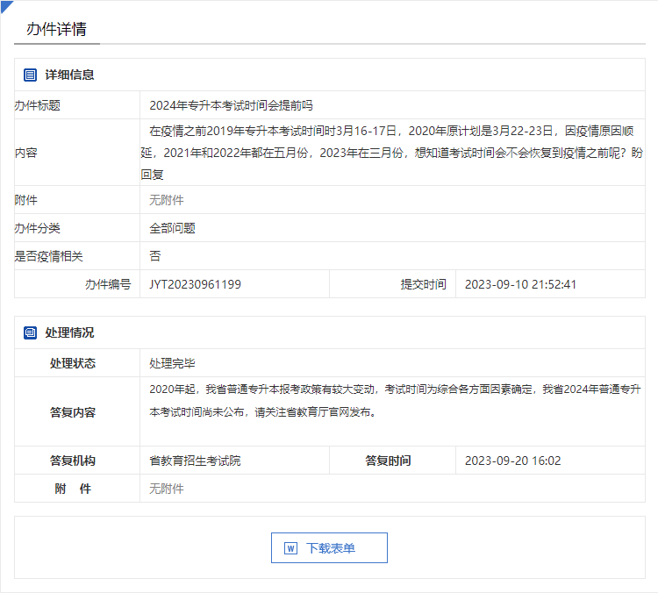Click the Word document icon in download button
Viewport: 658px width, 593px height.
pyautogui.click(x=291, y=548)
